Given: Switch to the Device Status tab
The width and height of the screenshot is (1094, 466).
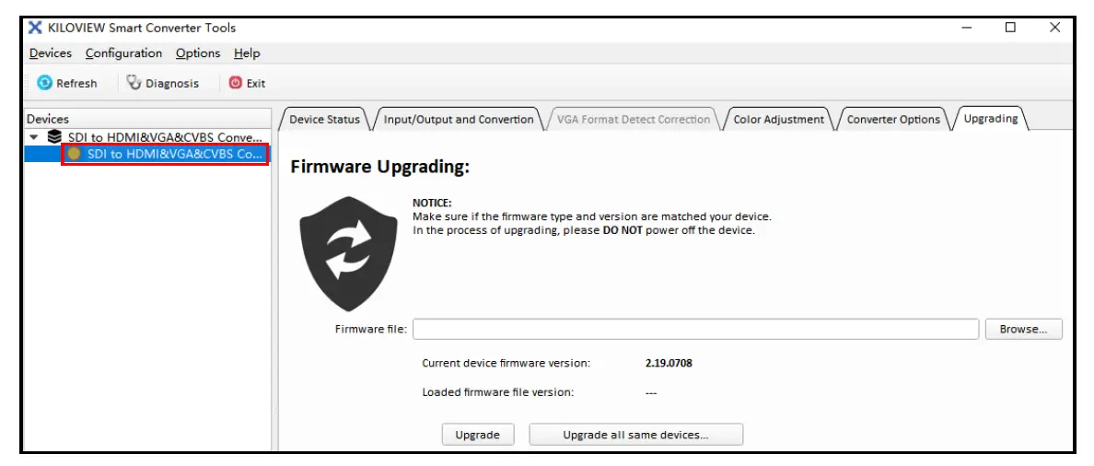Looking at the screenshot, I should pos(324,120).
